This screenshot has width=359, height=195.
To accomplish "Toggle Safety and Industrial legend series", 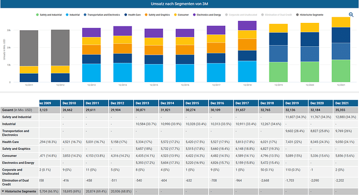I will (49, 15).
